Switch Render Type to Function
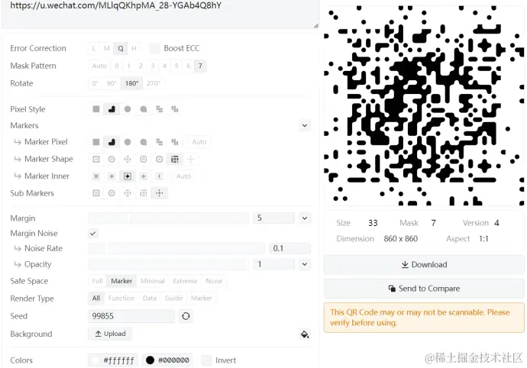The height and width of the screenshot is (368, 527). (x=121, y=298)
